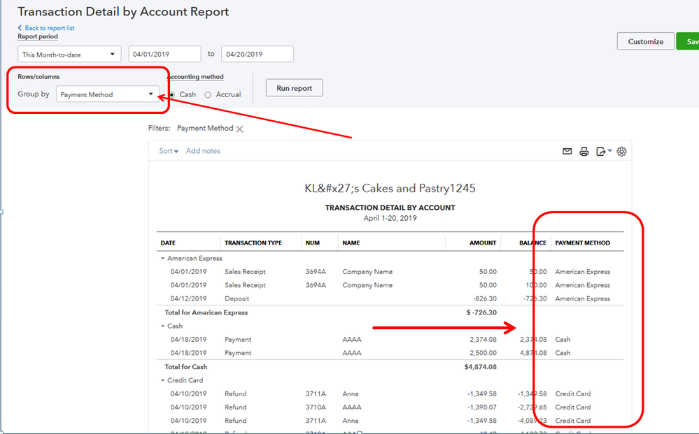
Task: Click the start date field 04/01/2019
Action: (164, 55)
